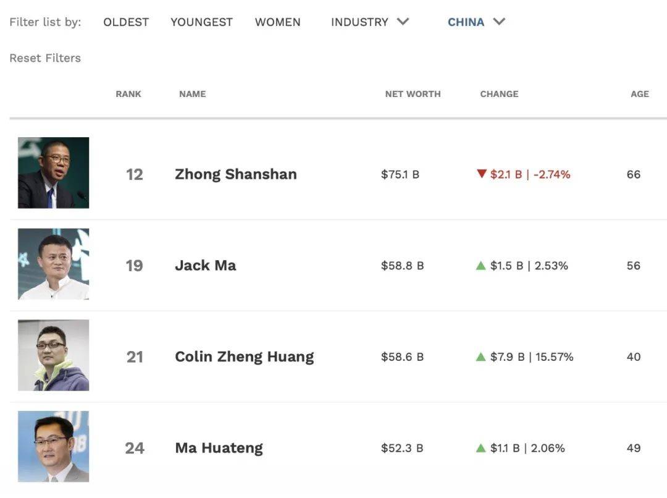
Task: Sort by the Change column header
Action: (x=499, y=94)
